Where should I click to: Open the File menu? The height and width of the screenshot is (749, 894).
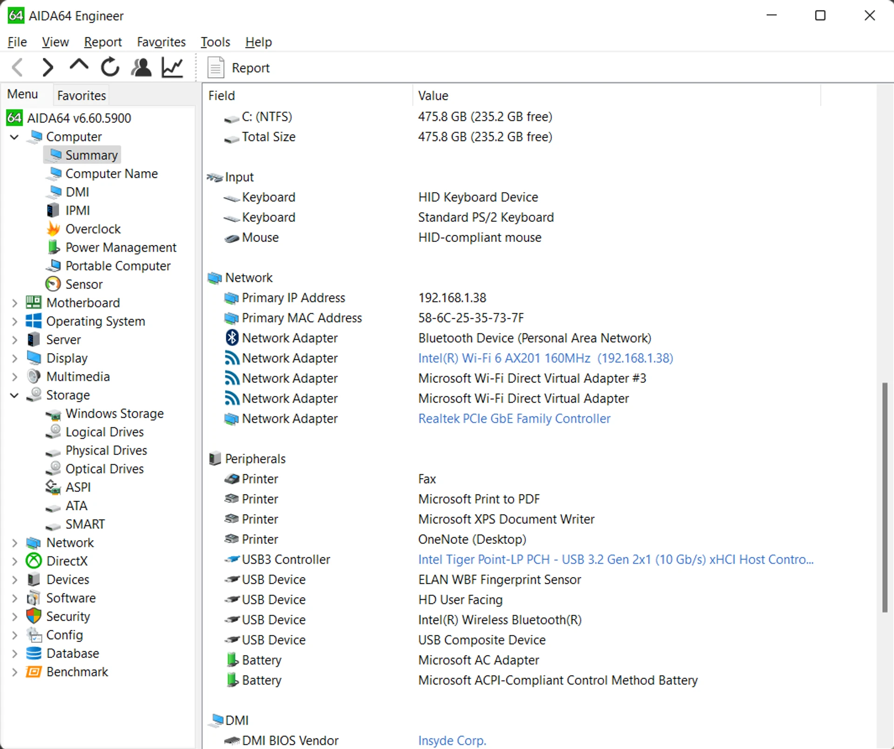(17, 42)
